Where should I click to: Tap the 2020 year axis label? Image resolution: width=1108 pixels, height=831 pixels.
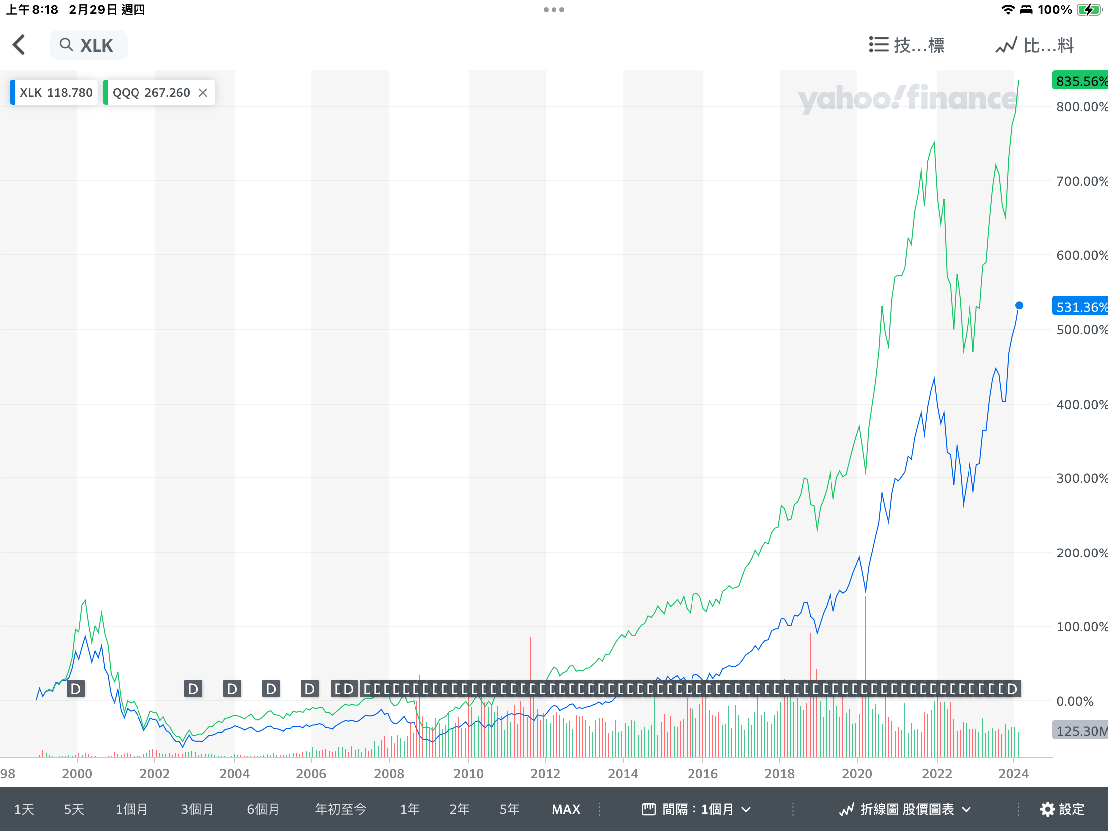pyautogui.click(x=857, y=773)
